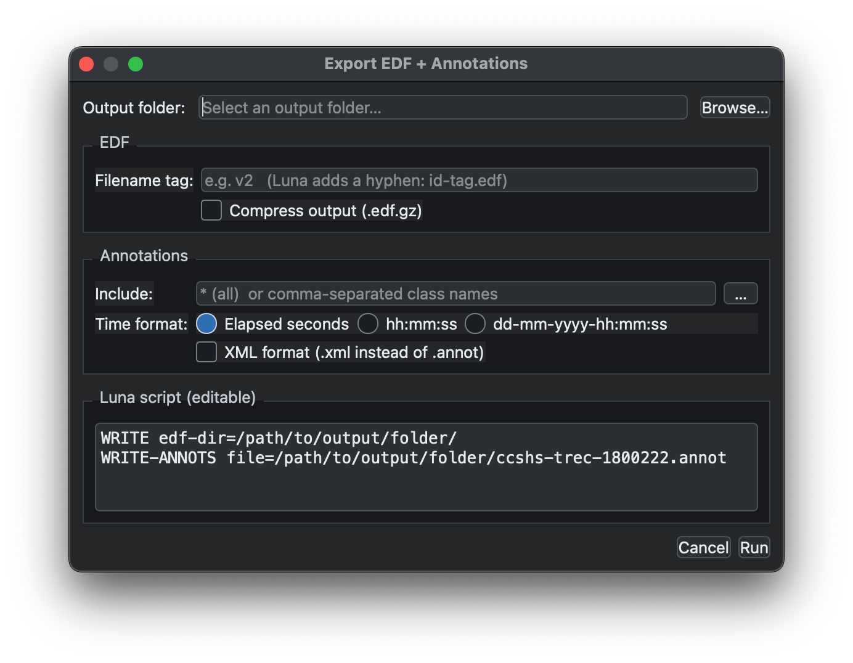Click the Output folder text field
The width and height of the screenshot is (853, 663).
443,108
